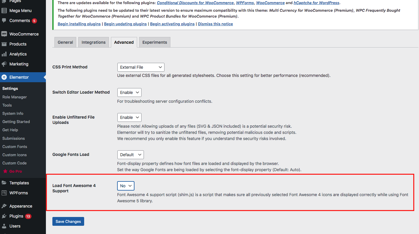The width and height of the screenshot is (419, 234).
Task: Click the WooCommerce icon in sidebar
Action: tap(4, 34)
